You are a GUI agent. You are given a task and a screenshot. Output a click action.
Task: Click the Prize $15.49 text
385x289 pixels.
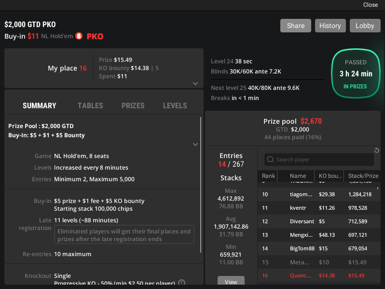pos(115,60)
